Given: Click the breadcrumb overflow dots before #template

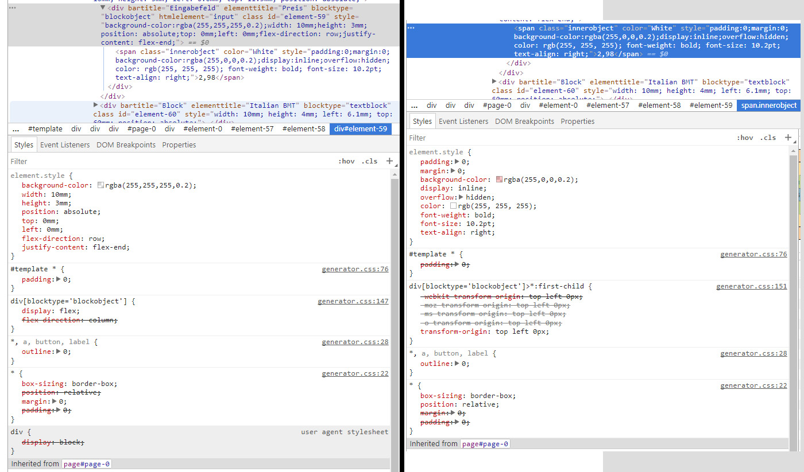Looking at the screenshot, I should coord(16,129).
